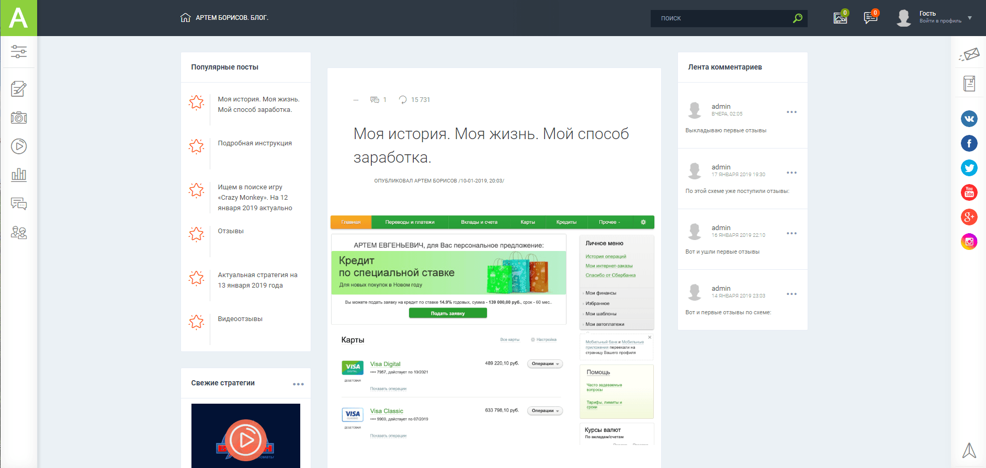This screenshot has height=468, width=986.
Task: Open the Подробная инструкция post link
Action: (255, 143)
